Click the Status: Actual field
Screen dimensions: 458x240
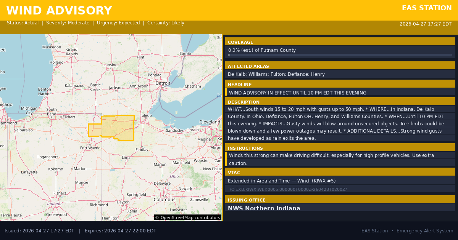click(x=23, y=23)
